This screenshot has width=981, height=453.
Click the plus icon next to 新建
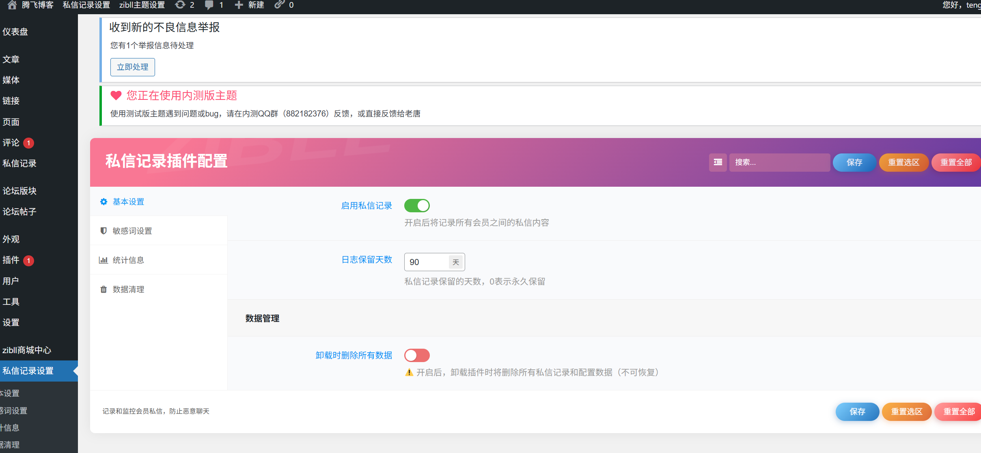(x=239, y=5)
